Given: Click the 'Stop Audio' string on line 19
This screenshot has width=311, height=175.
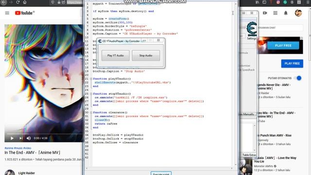Looking at the screenshot, I should 135,71.
